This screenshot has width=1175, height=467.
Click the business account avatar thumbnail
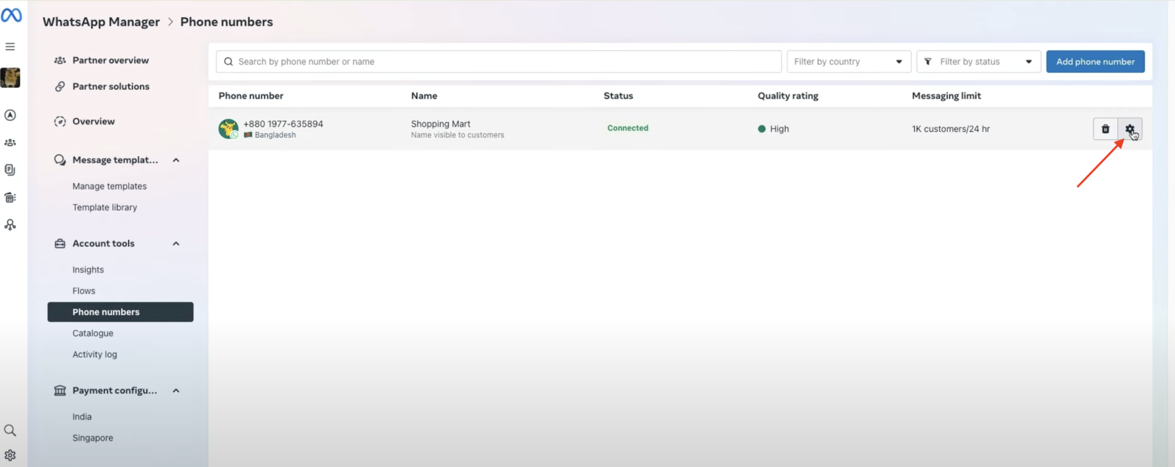coord(10,77)
